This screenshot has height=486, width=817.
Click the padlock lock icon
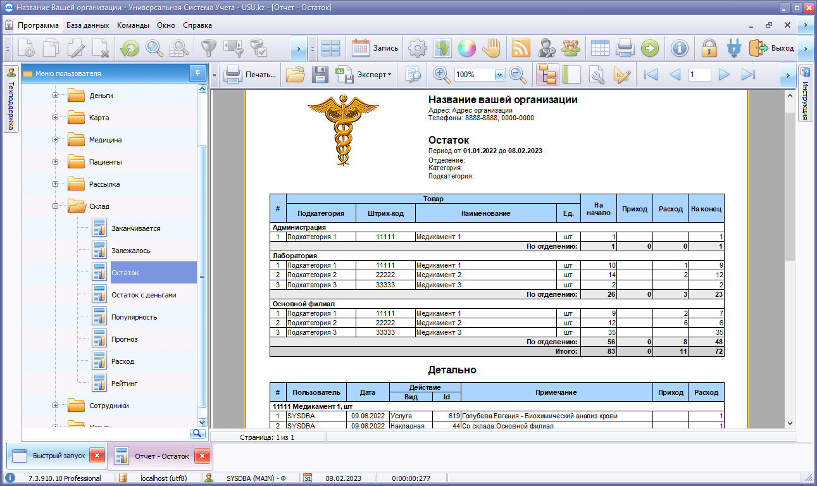click(x=709, y=48)
